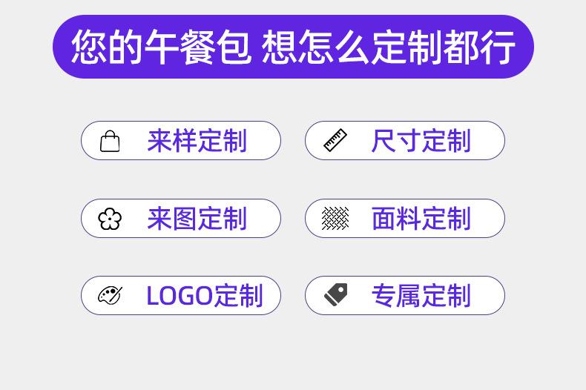The height and width of the screenshot is (390, 586).
Task: Click the price tag icon
Action: click(x=335, y=295)
